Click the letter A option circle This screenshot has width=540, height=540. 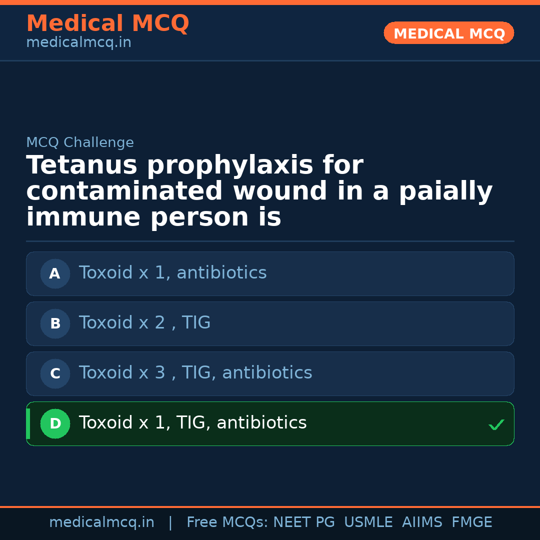tap(55, 273)
